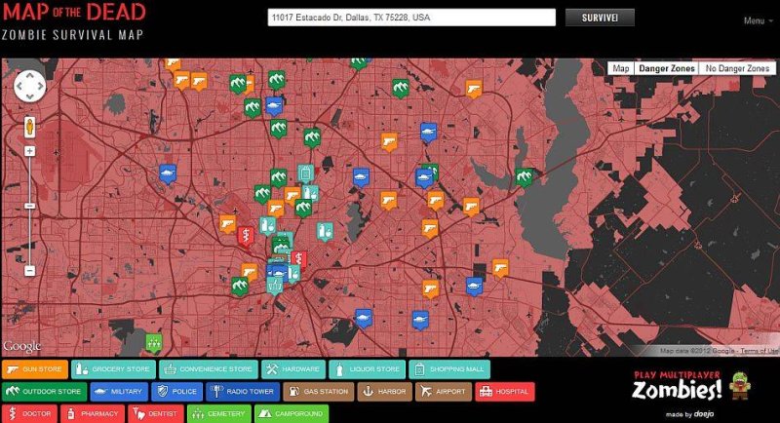Click the Street View pegman icon
Screen dimensions: 780x423
pos(29,126)
